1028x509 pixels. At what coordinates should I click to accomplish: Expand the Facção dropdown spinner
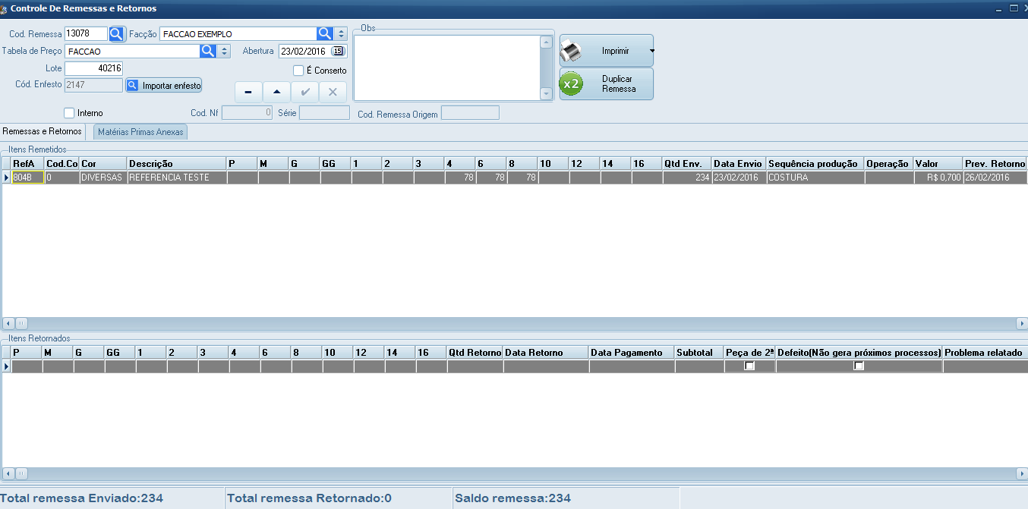point(341,34)
